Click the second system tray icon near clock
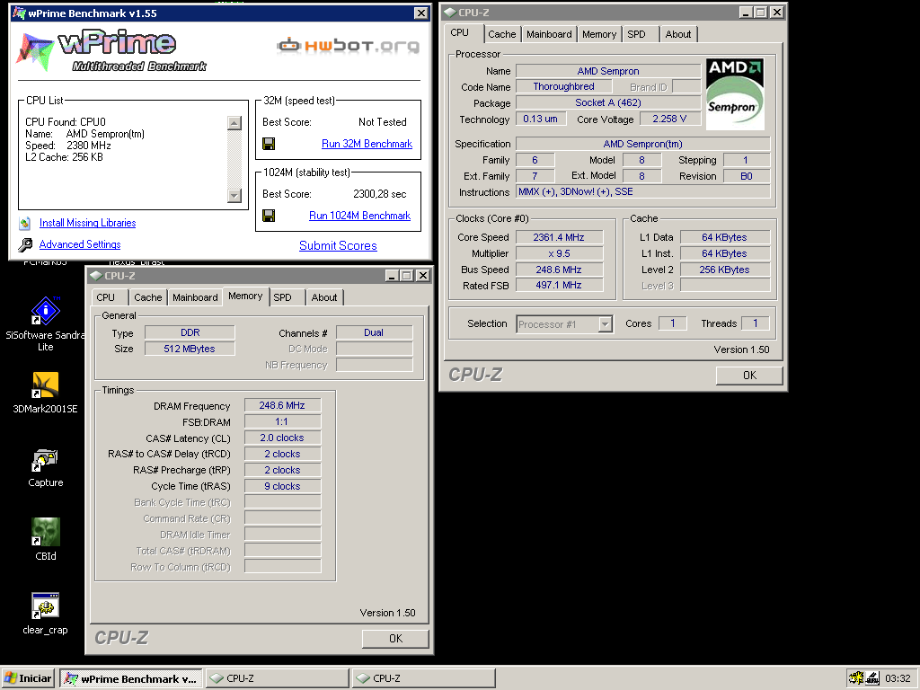 [x=872, y=678]
